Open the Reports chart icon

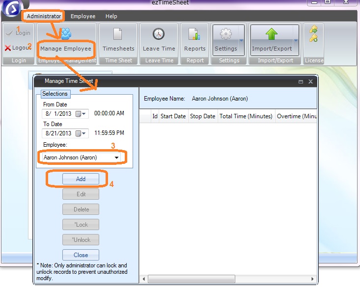coord(194,34)
